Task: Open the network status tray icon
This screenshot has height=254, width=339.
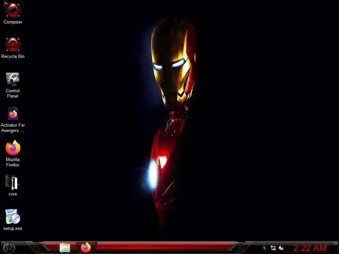Action: tap(273, 248)
